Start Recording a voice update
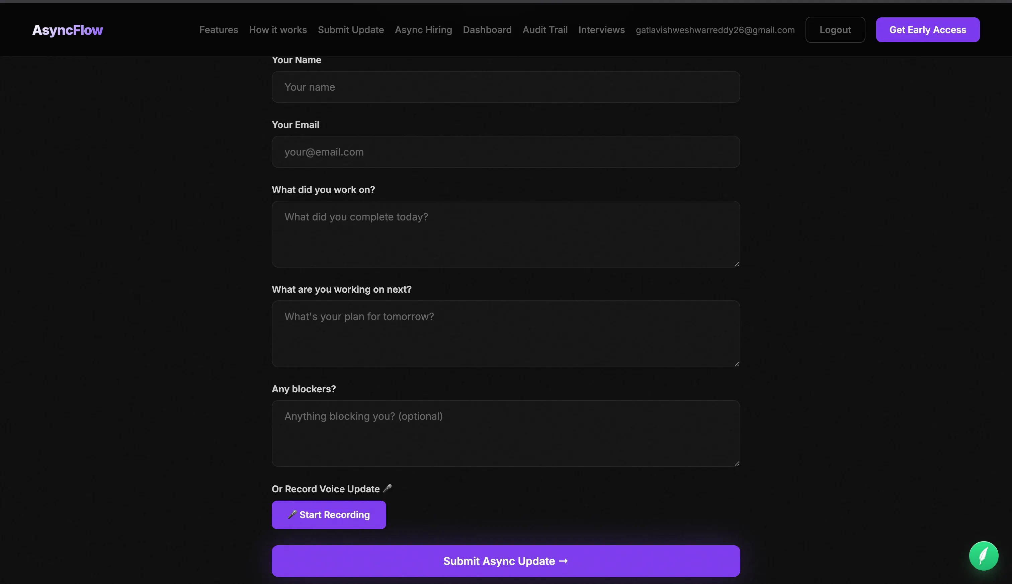 pos(329,515)
